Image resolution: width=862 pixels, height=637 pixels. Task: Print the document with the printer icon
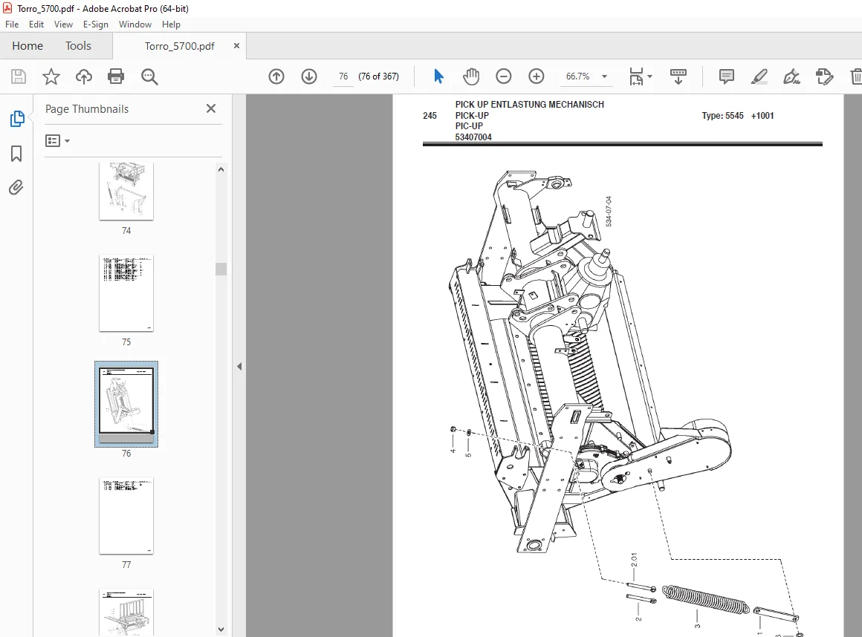point(116,76)
